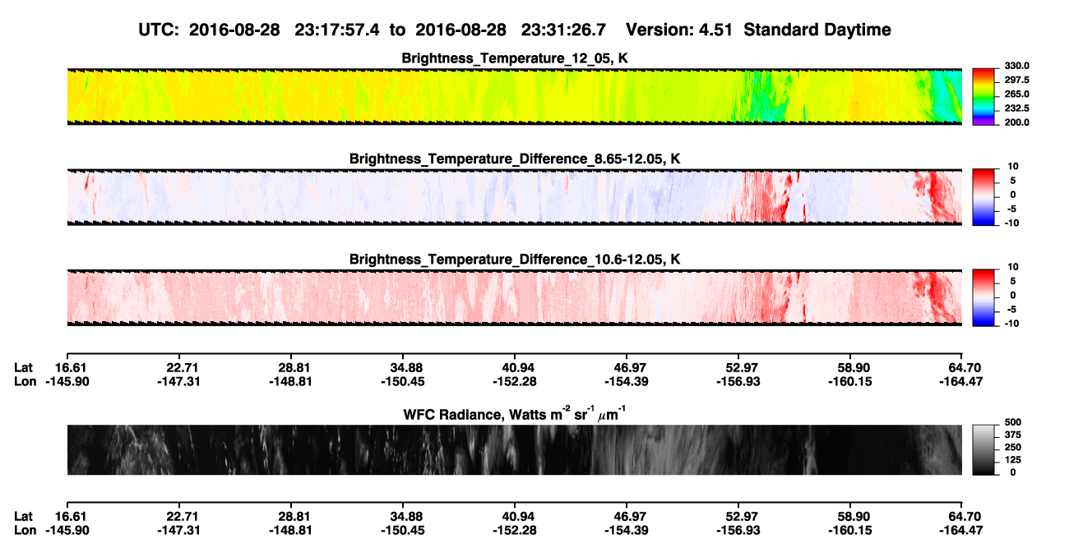Click the WFC Radiance grayscale image strip
The height and width of the screenshot is (548, 1069).
[514, 449]
